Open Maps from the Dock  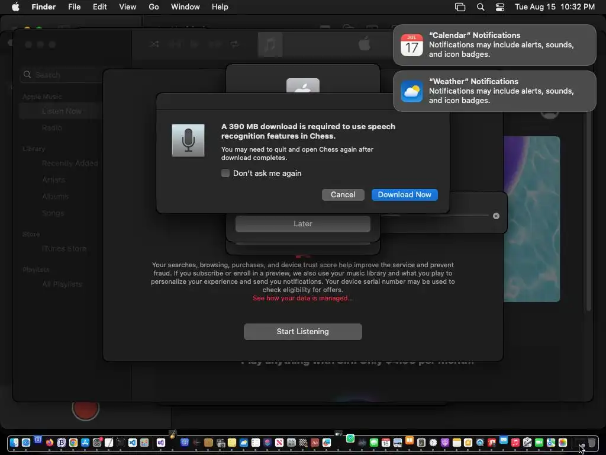551,443
